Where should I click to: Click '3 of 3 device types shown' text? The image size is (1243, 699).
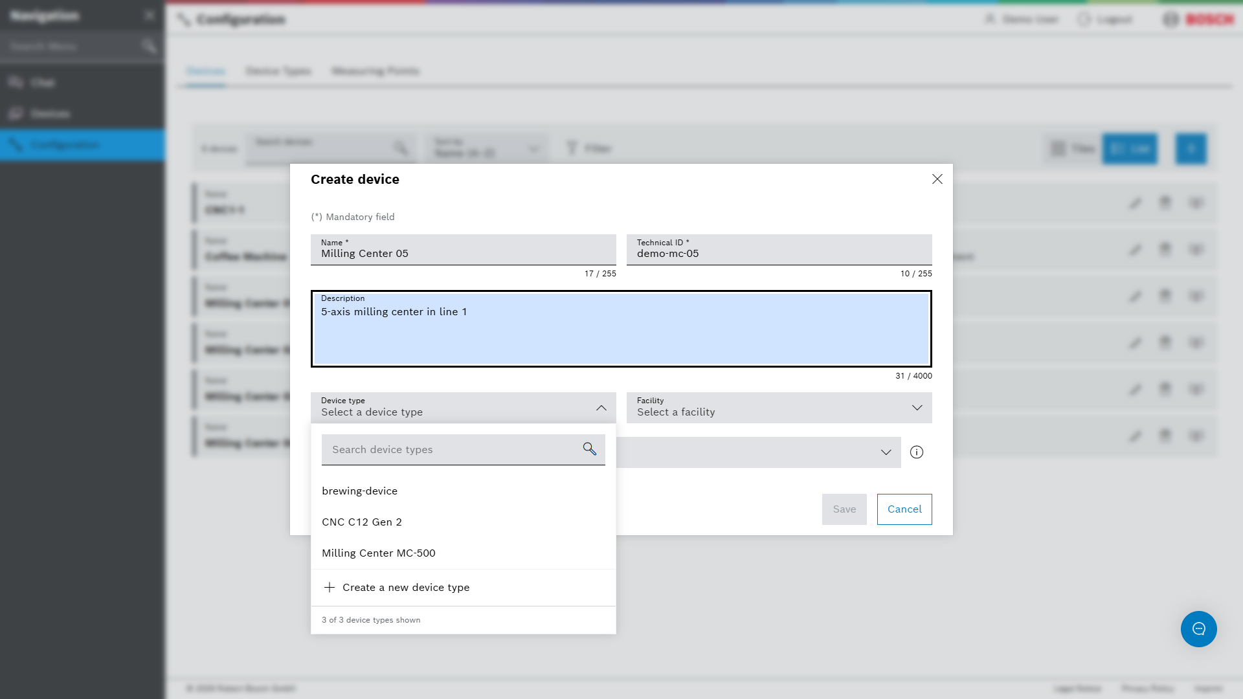pos(371,620)
